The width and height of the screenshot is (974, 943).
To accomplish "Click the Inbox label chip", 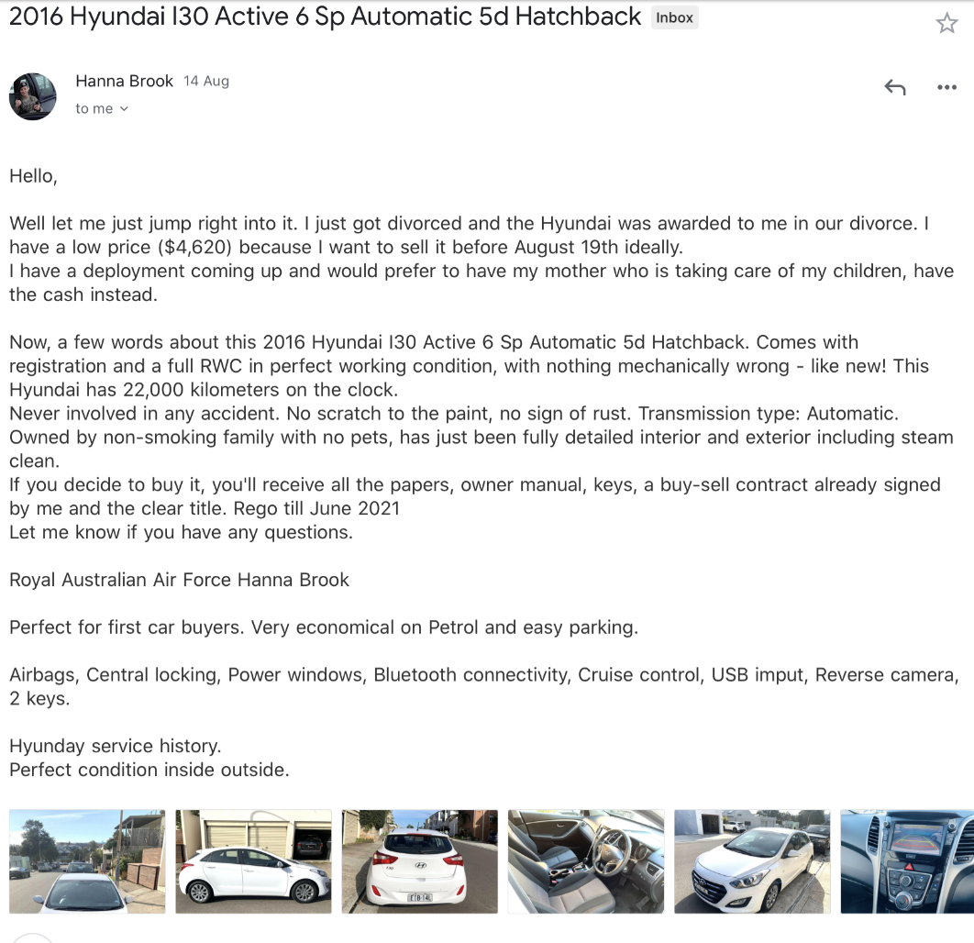I will coord(674,17).
